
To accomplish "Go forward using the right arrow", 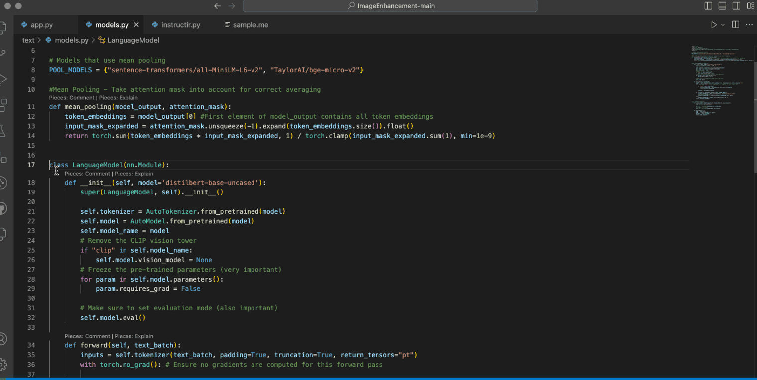I will pyautogui.click(x=232, y=6).
